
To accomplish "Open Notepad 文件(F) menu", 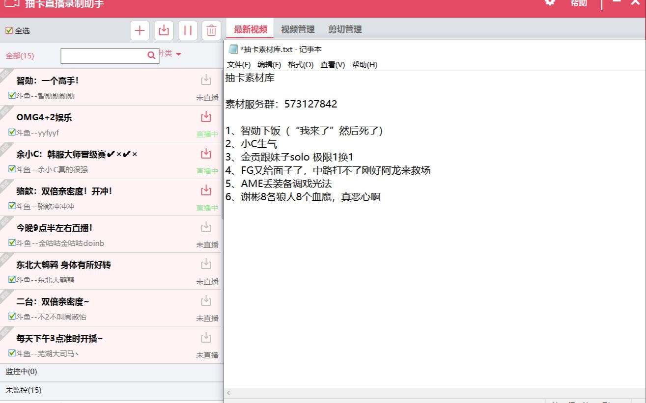I will [239, 65].
